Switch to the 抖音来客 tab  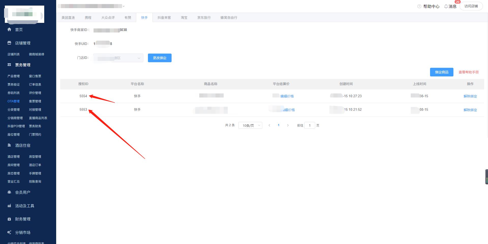click(164, 18)
